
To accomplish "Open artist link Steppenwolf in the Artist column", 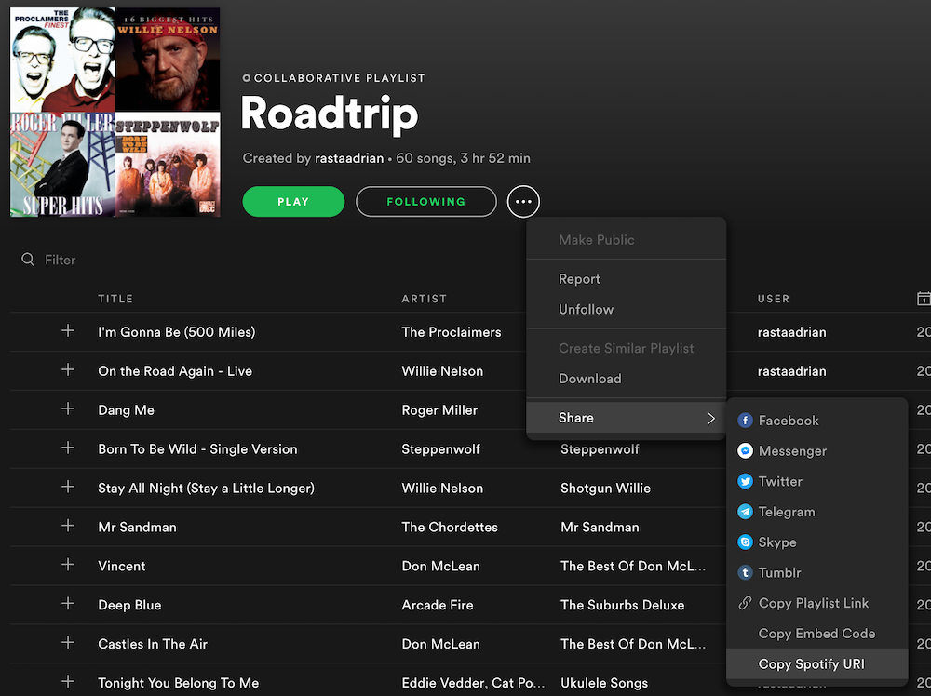I will (x=440, y=449).
